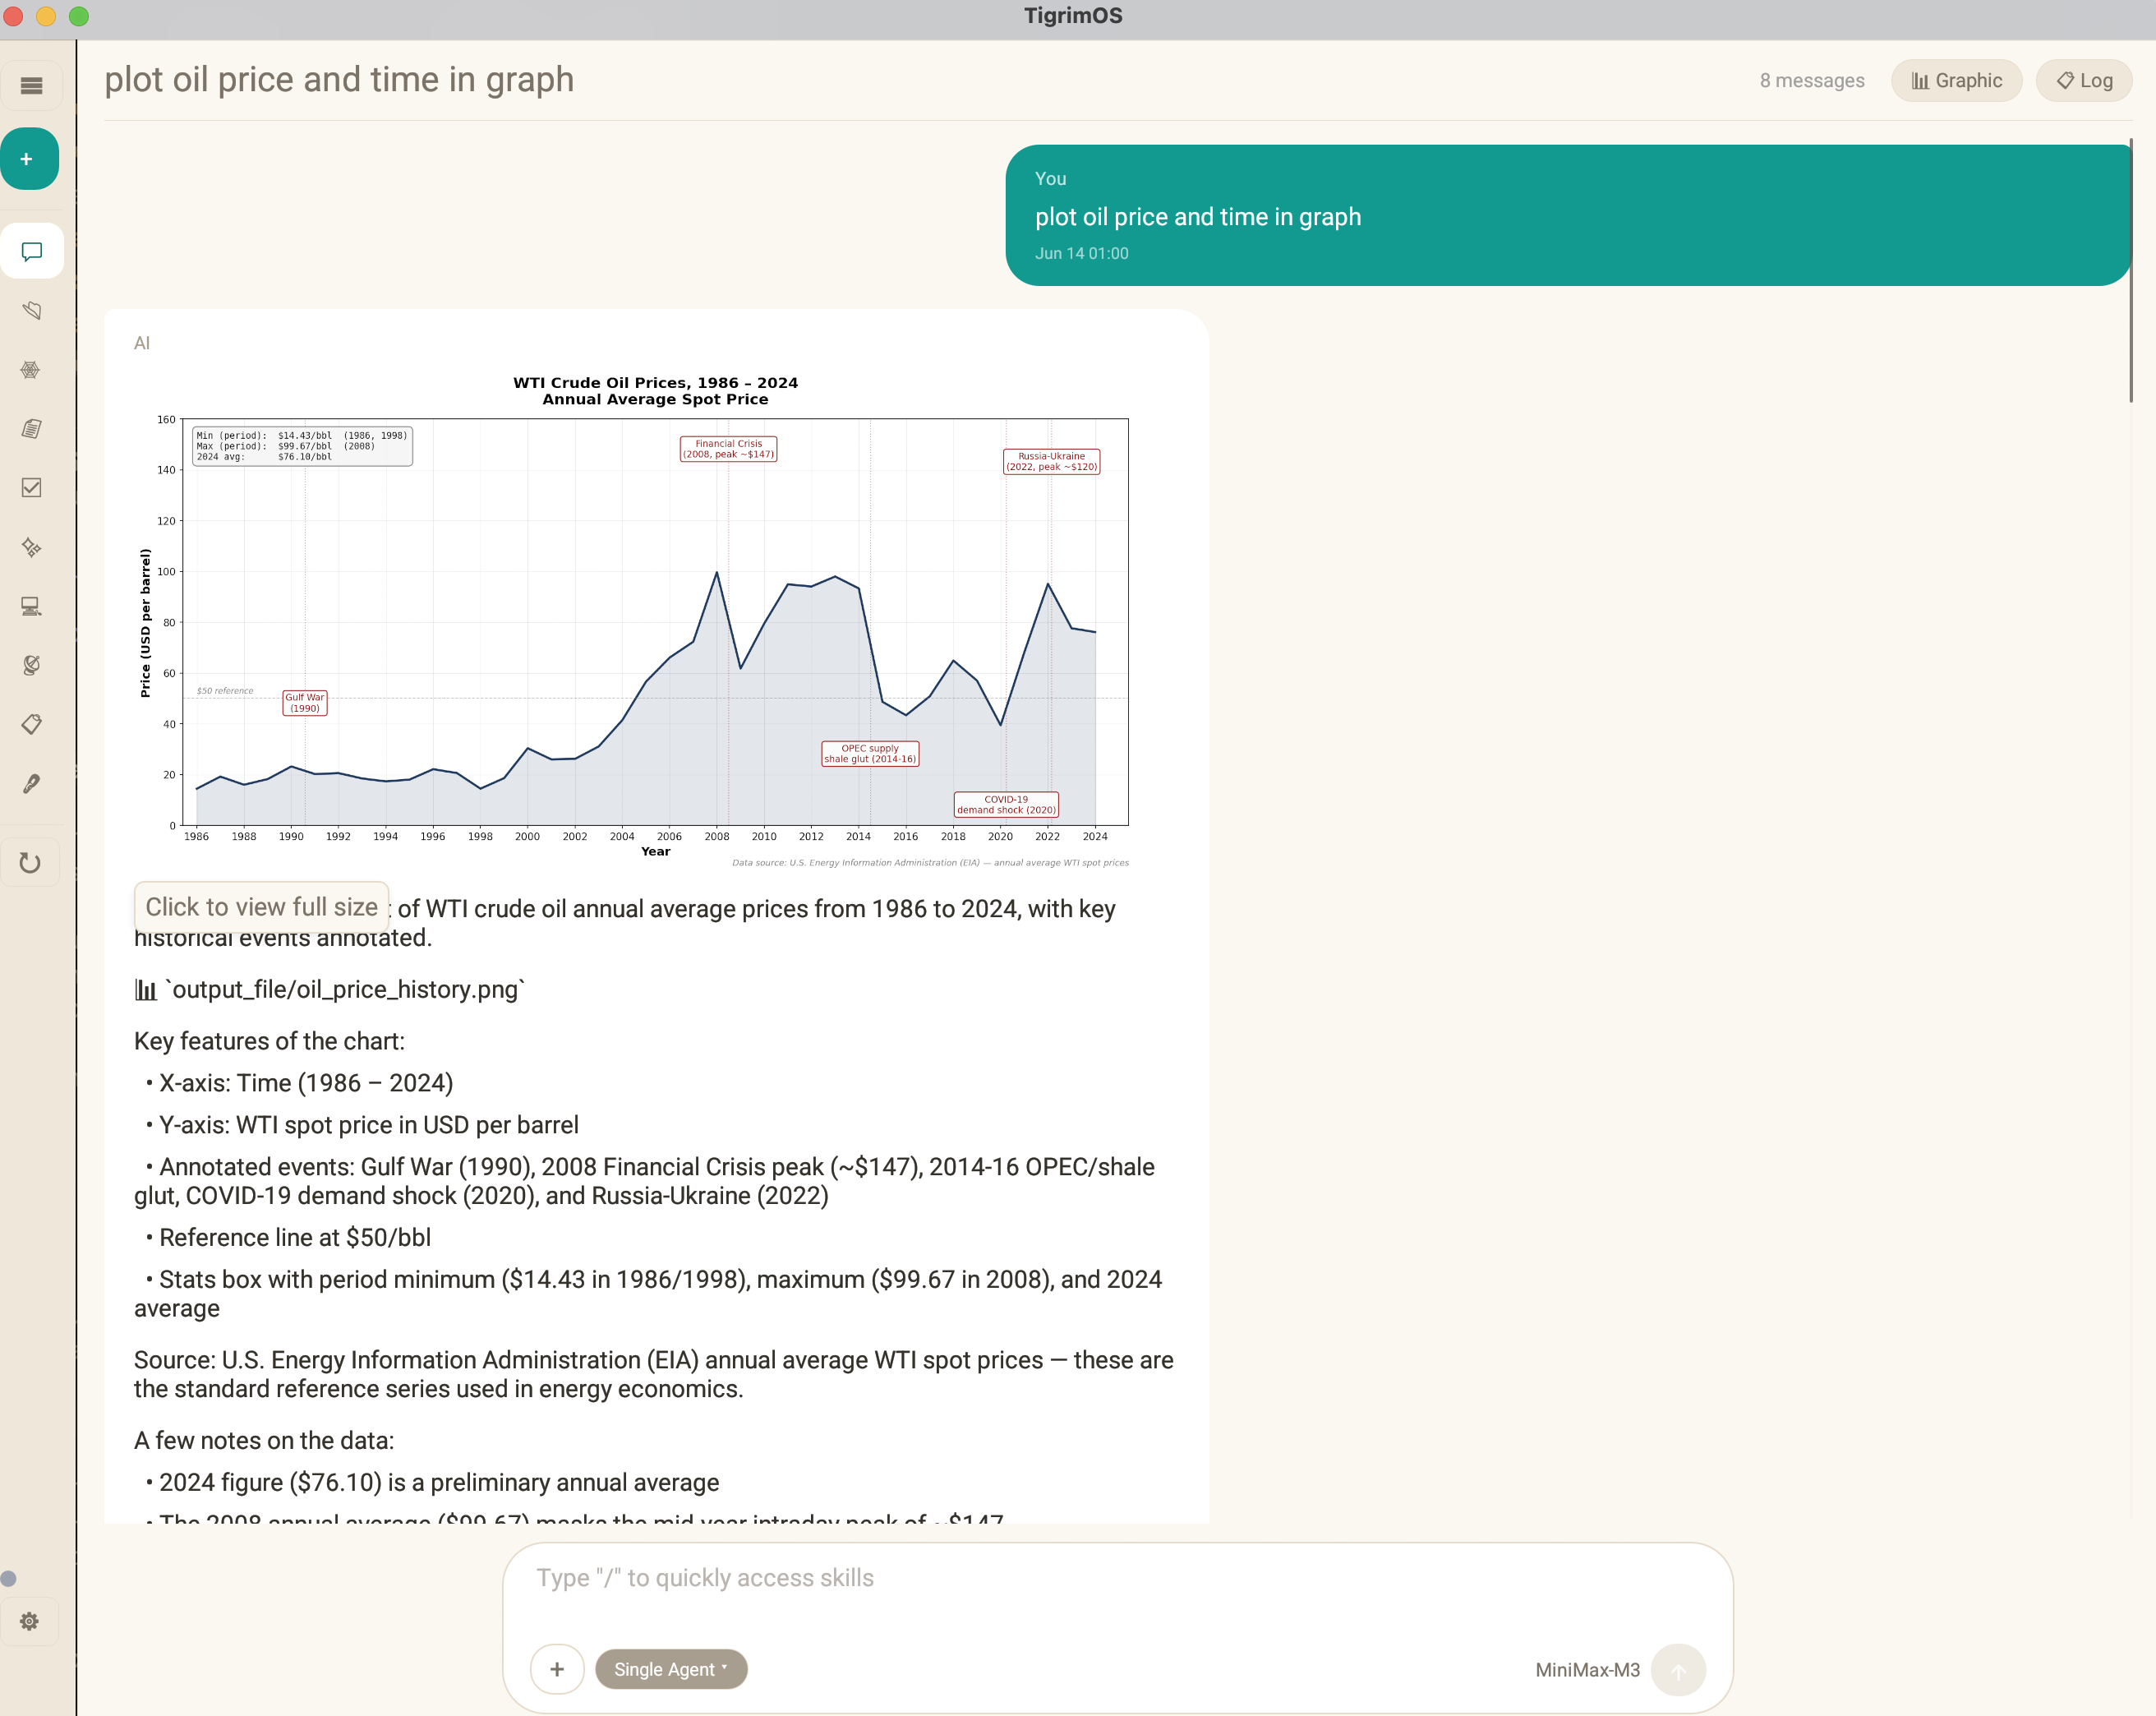Click the MiniMax-M3 model label
This screenshot has width=2156, height=1716.
click(1587, 1670)
